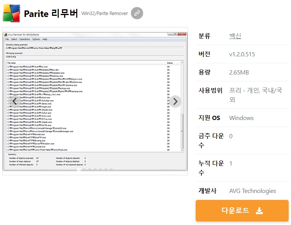Click the 누적 다운수 label
The image size is (291, 225).
point(211,168)
